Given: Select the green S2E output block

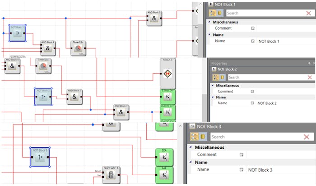Looking at the screenshot, I should point(164,175).
